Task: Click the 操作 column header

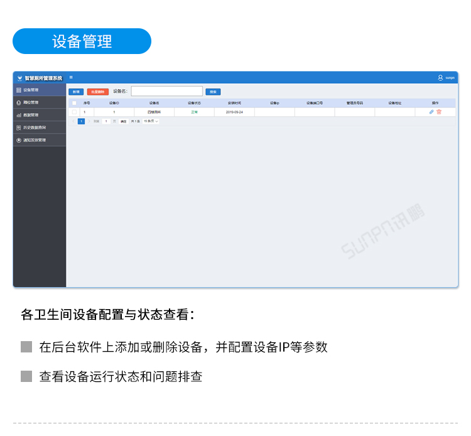Action: pos(435,103)
